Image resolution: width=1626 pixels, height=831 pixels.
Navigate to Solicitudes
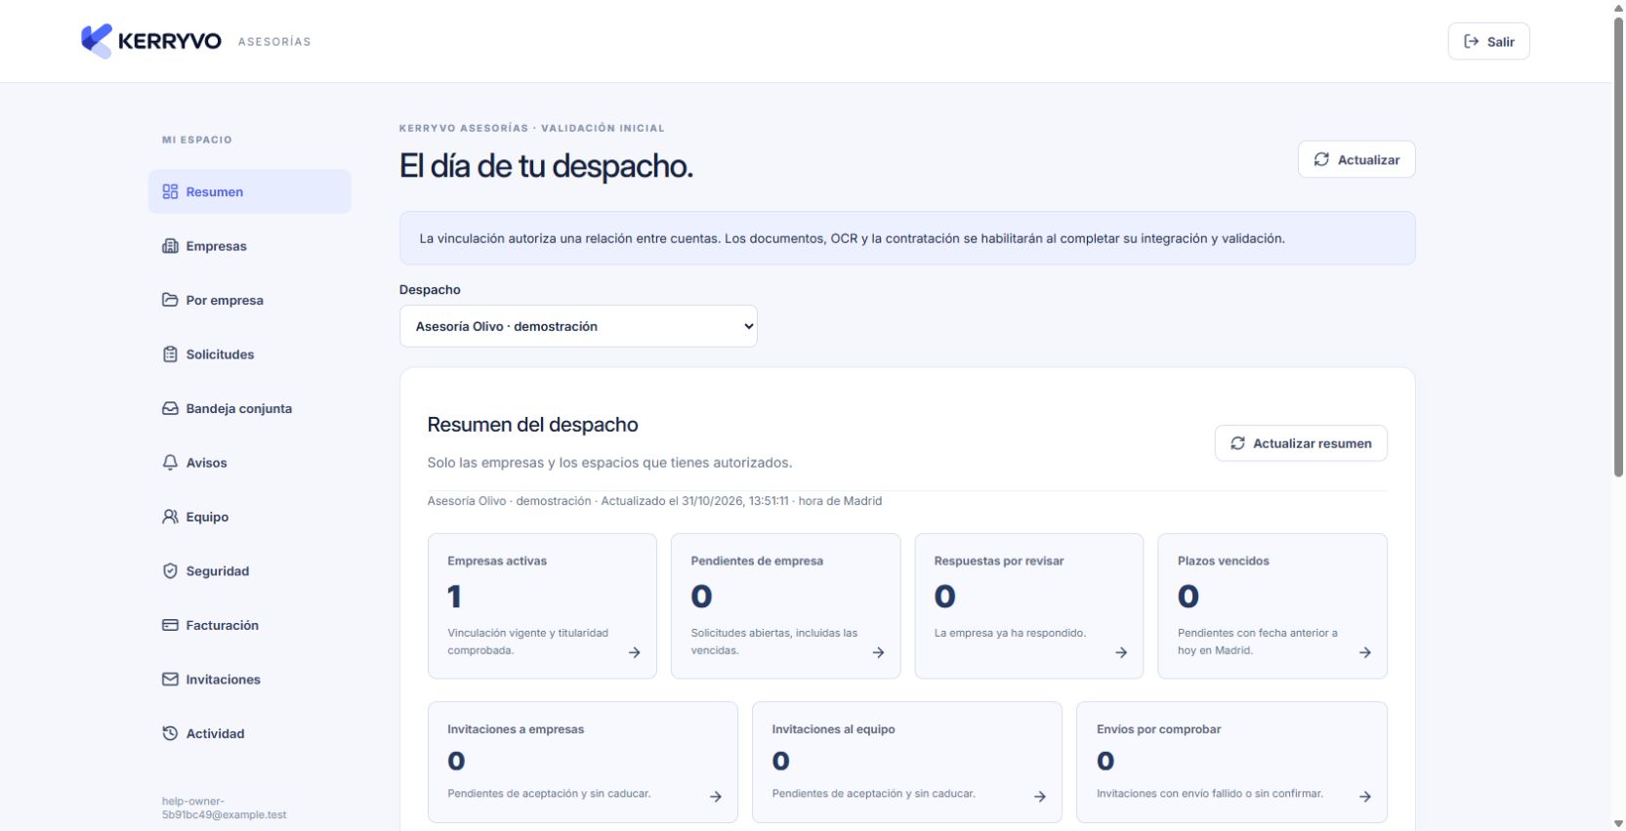(x=250, y=354)
